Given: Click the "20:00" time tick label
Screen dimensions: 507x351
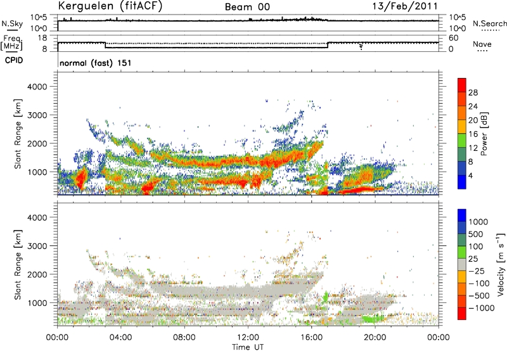Looking at the screenshot, I should [375, 338].
